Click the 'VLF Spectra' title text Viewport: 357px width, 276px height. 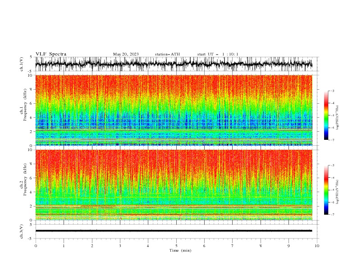tap(51, 54)
